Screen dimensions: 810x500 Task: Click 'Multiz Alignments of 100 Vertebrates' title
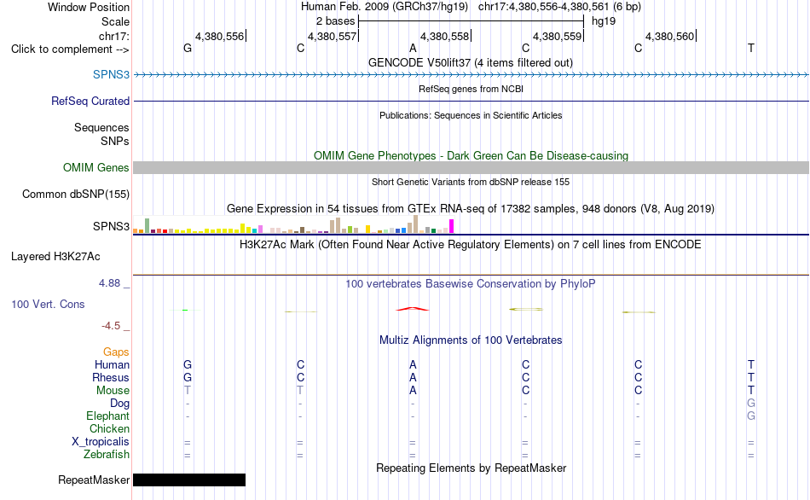pos(471,340)
